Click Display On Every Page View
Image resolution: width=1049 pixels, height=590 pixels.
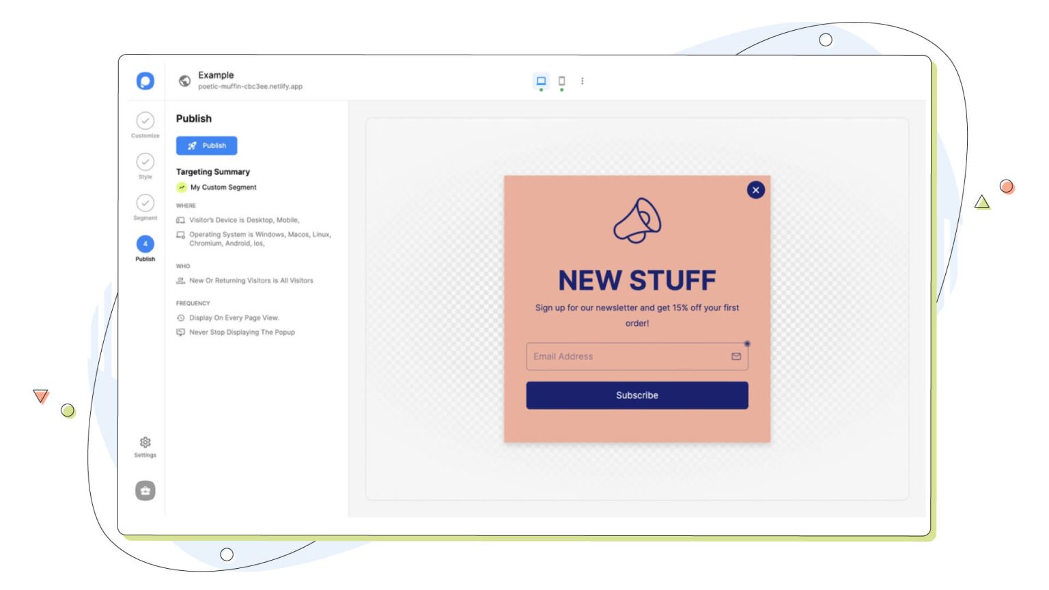(234, 318)
